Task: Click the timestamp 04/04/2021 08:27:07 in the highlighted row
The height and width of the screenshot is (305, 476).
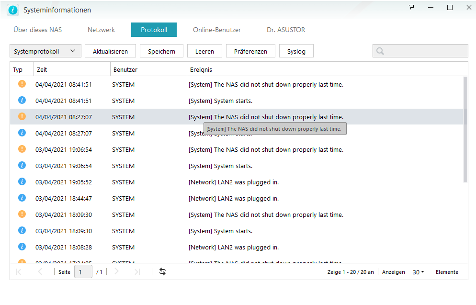Action: 63,117
